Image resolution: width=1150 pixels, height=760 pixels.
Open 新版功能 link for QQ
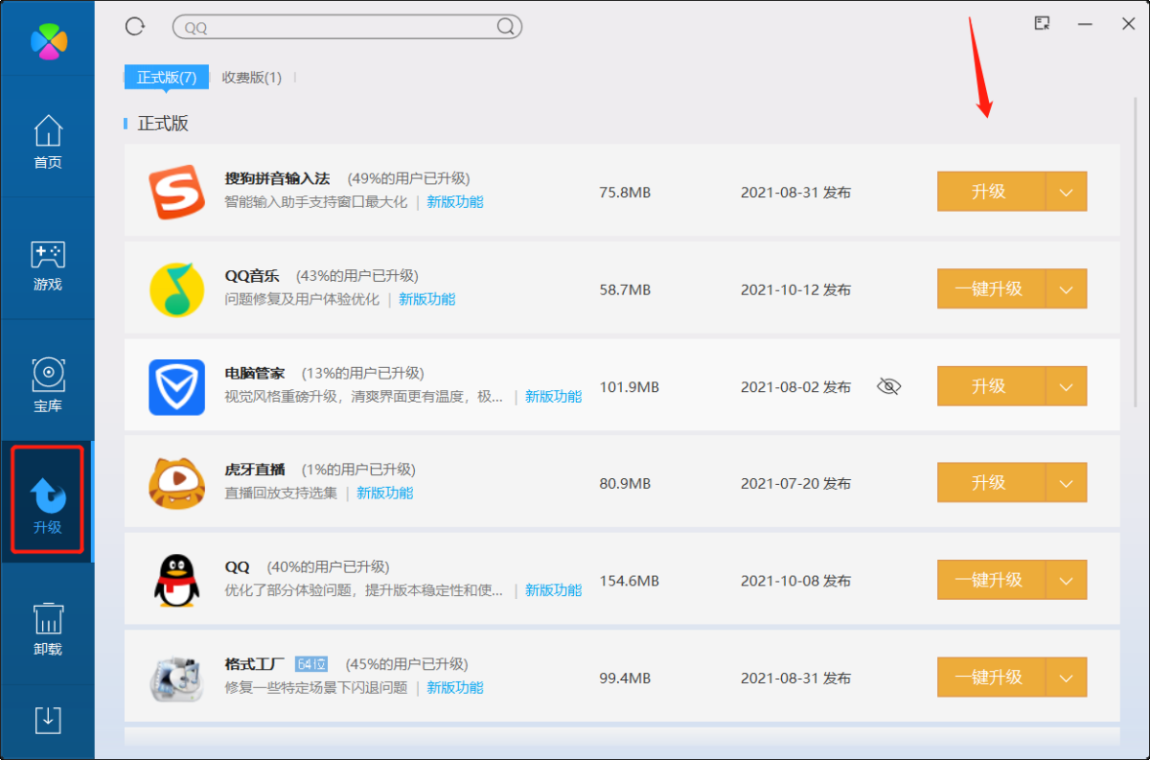click(x=554, y=590)
